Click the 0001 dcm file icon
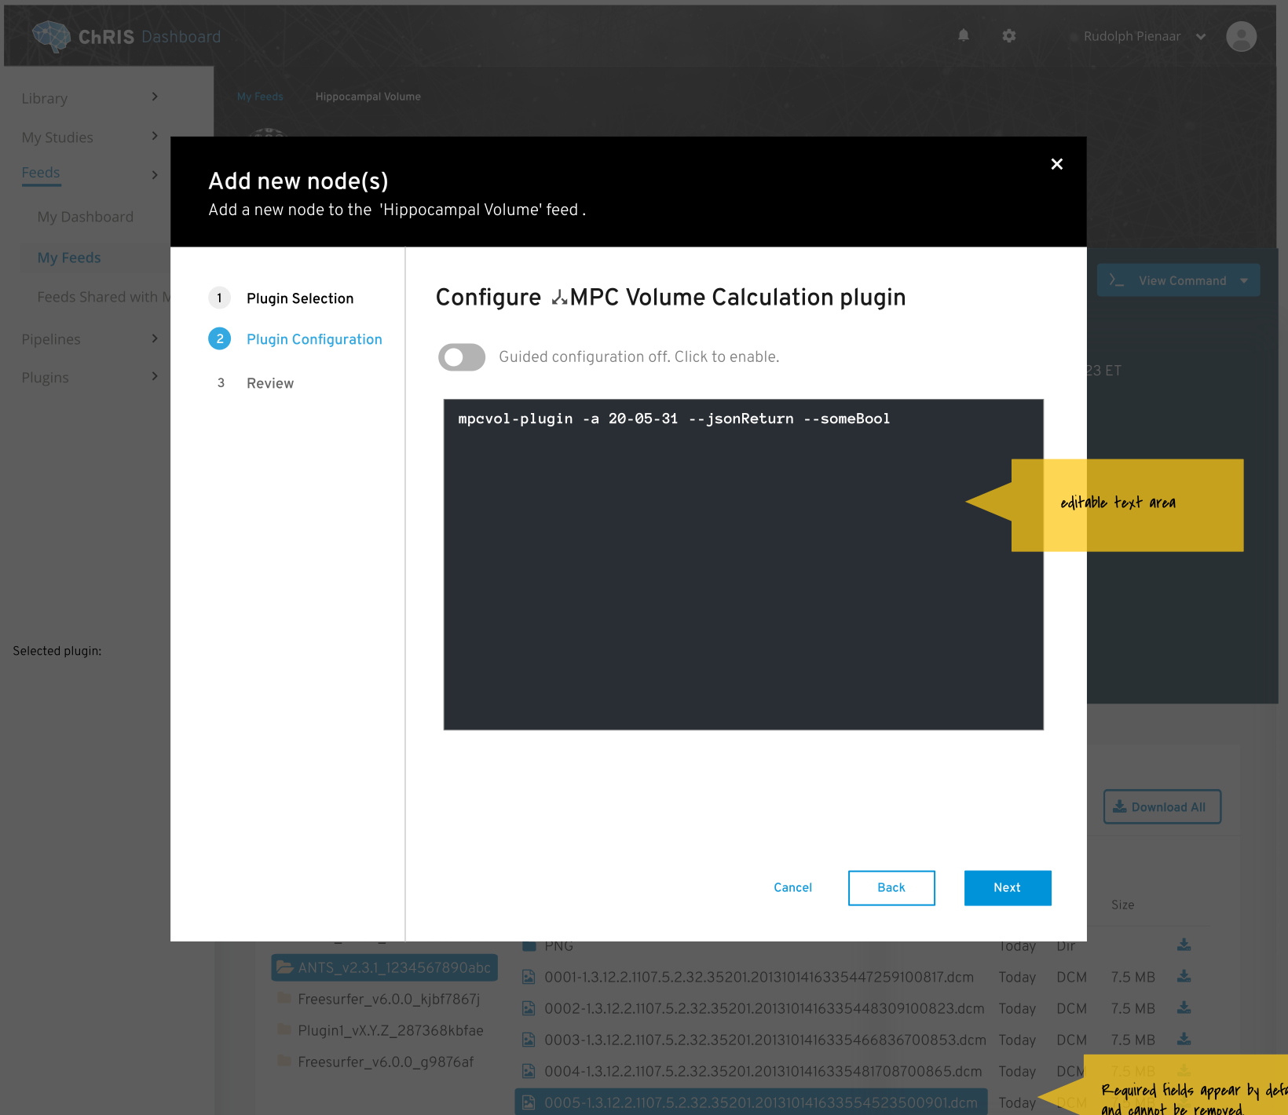 pyautogui.click(x=529, y=977)
